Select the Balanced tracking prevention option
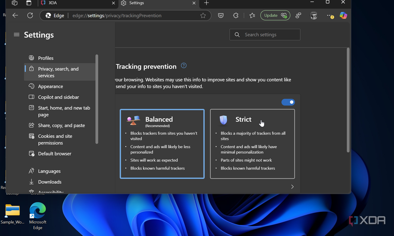 click(162, 144)
